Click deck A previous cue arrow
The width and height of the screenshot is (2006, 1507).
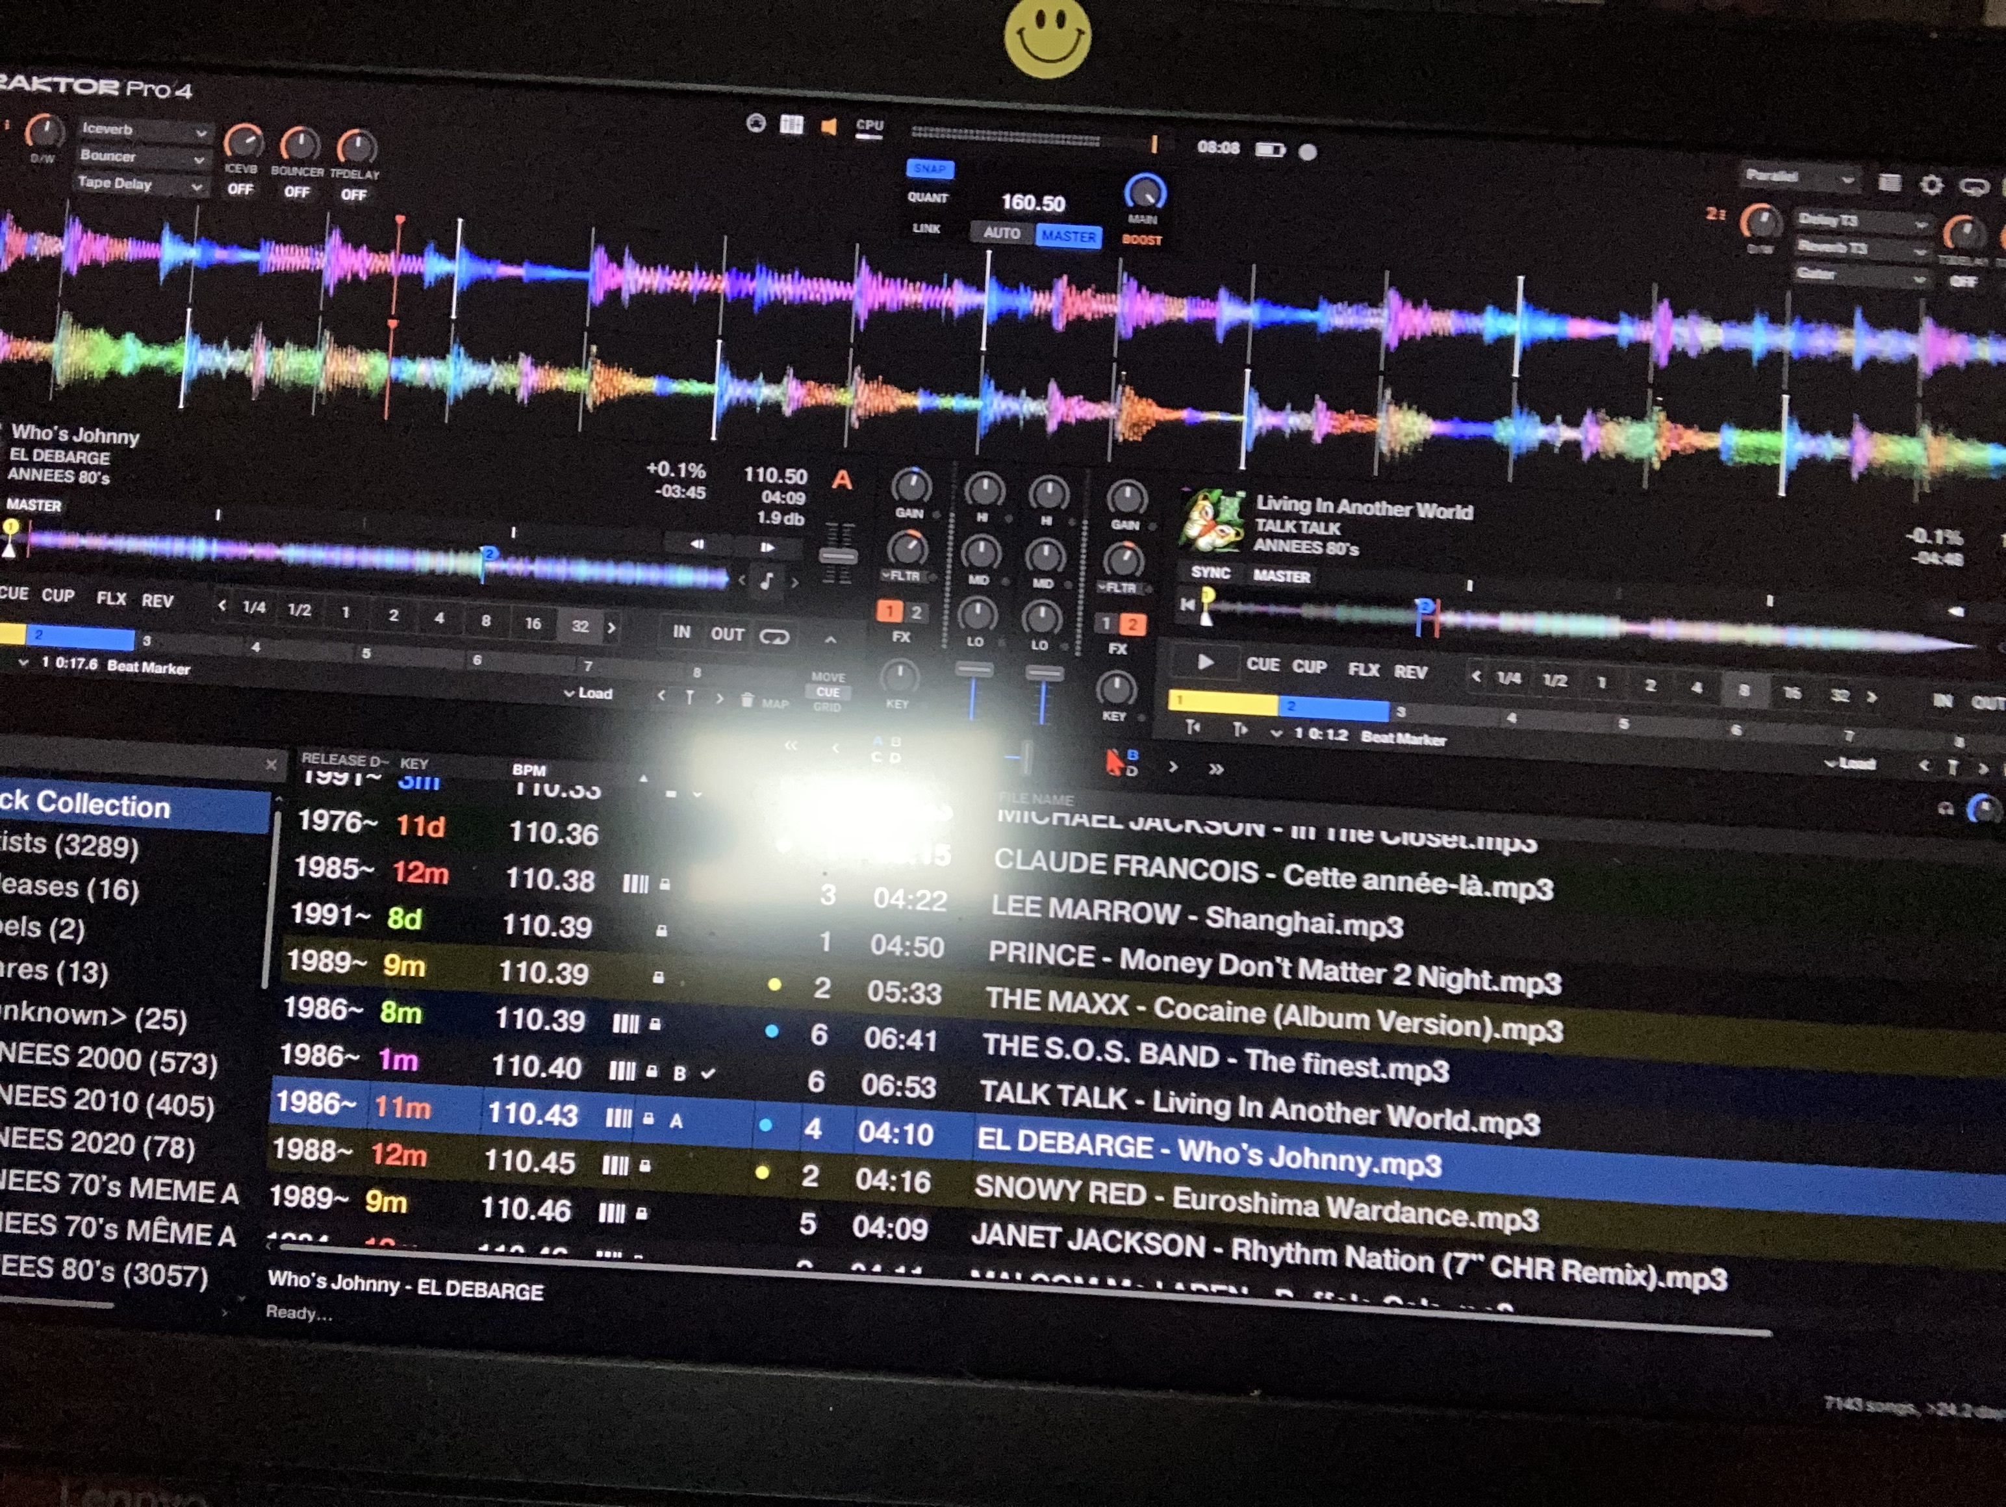661,696
